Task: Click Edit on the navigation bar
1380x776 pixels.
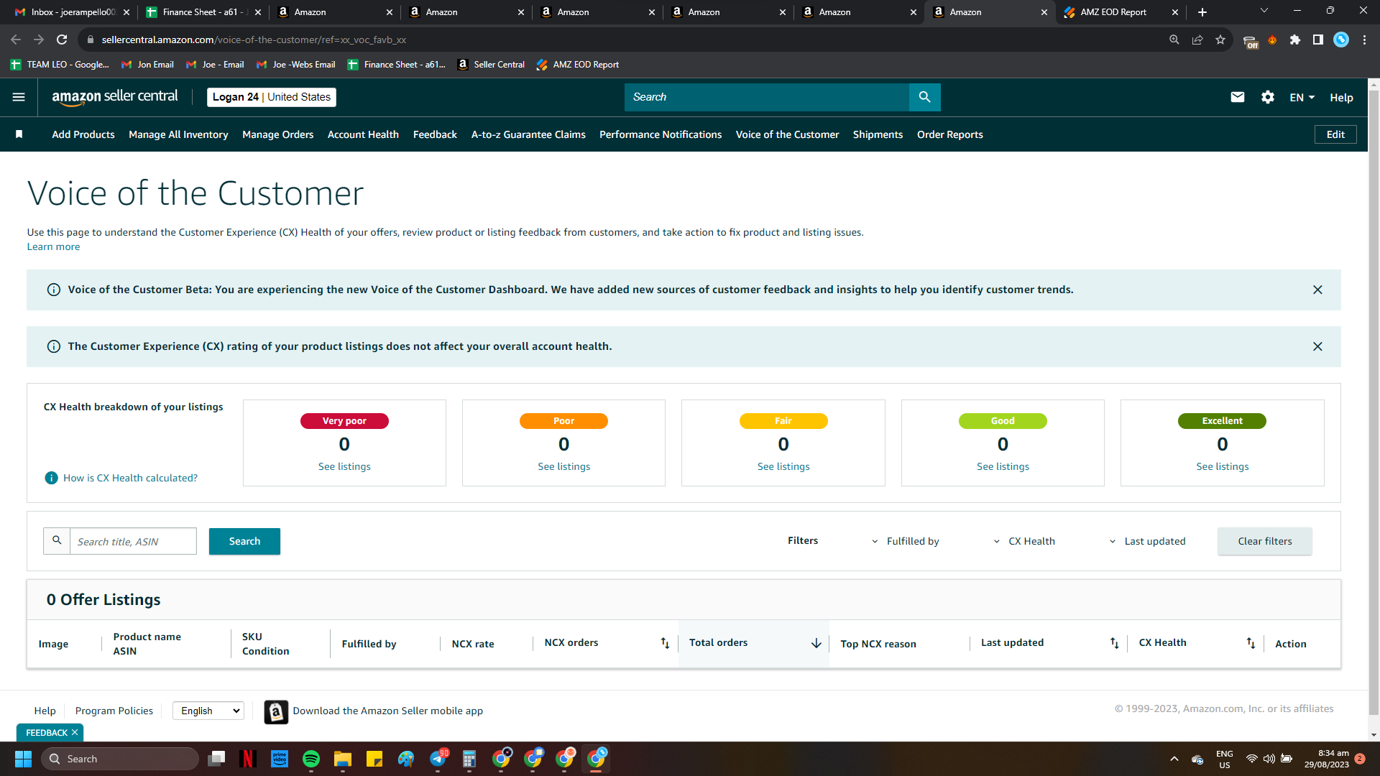Action: (1335, 134)
